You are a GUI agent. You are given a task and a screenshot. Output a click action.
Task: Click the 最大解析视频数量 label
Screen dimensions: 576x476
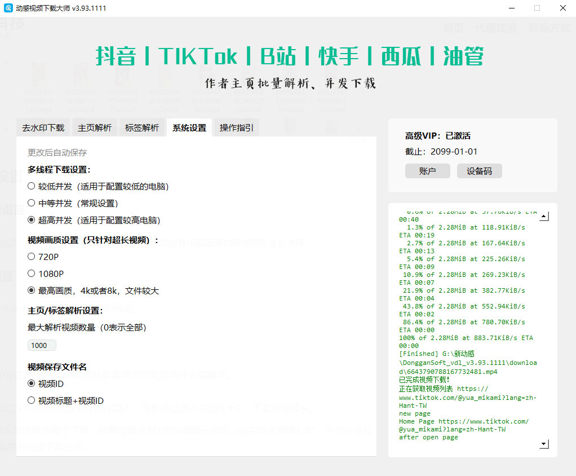pyautogui.click(x=87, y=328)
